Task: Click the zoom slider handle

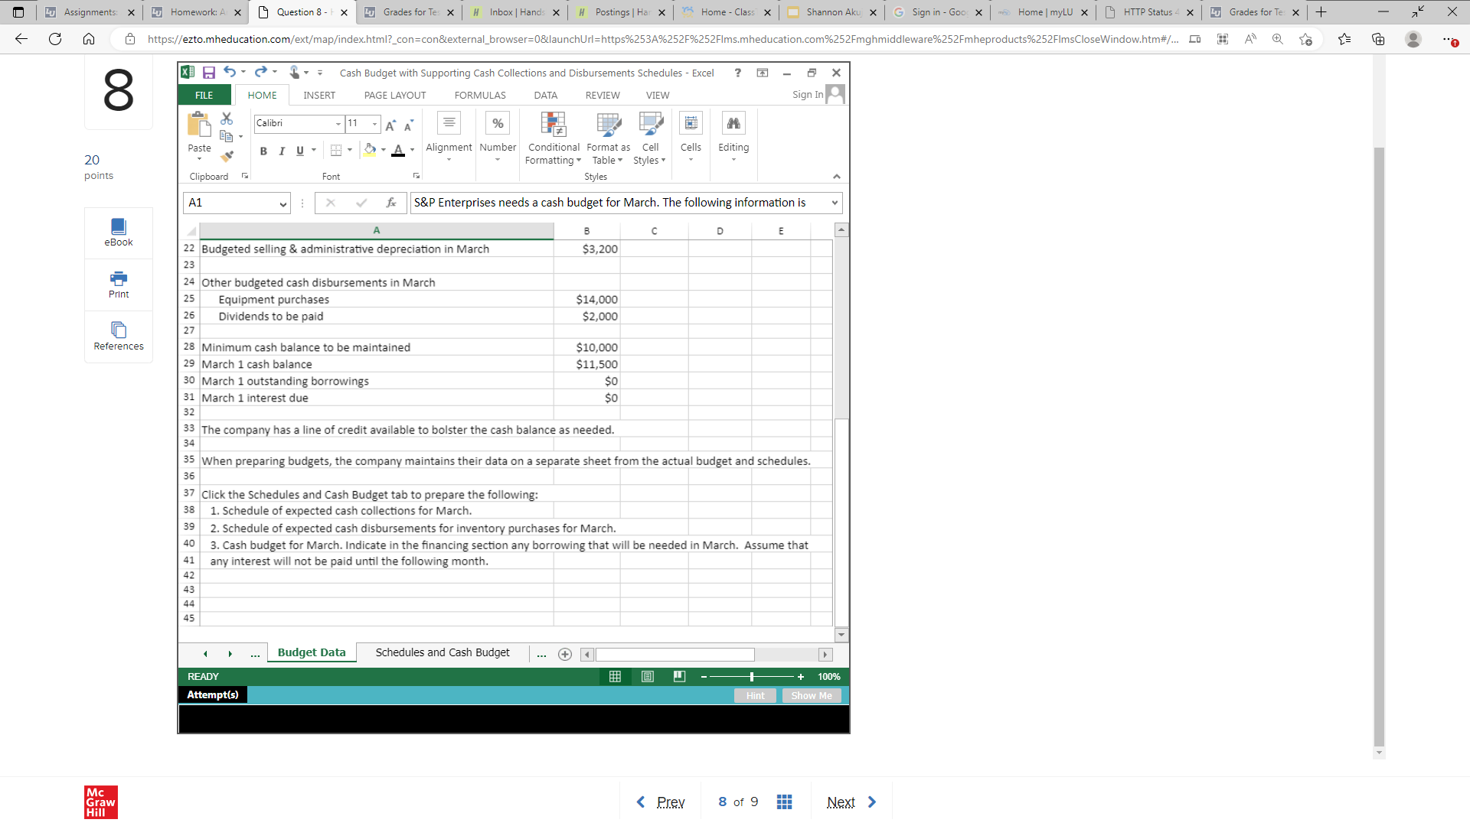Action: [x=752, y=677]
